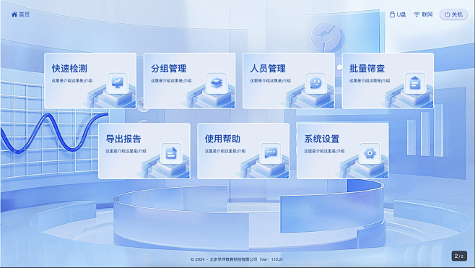The image size is (475, 268).
Task: Open the 快速检测 chart monitor icon
Action: pyautogui.click(x=117, y=82)
